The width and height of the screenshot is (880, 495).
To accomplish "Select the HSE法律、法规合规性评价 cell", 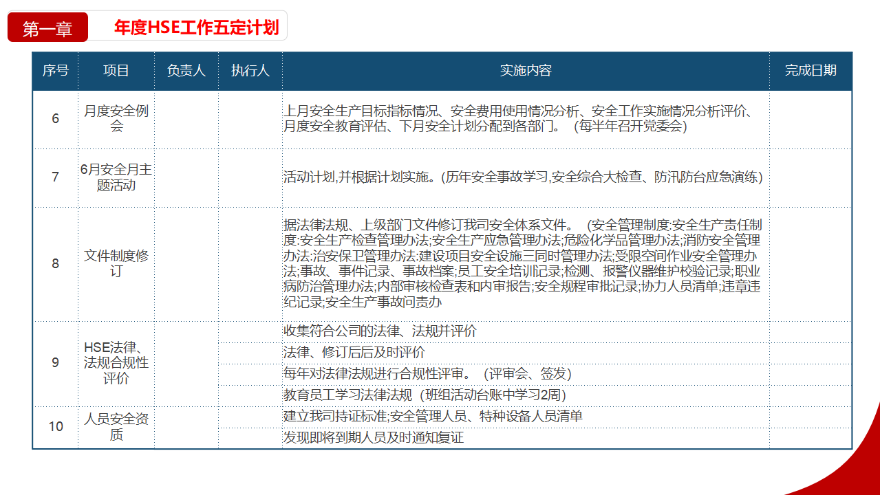I will [x=116, y=363].
